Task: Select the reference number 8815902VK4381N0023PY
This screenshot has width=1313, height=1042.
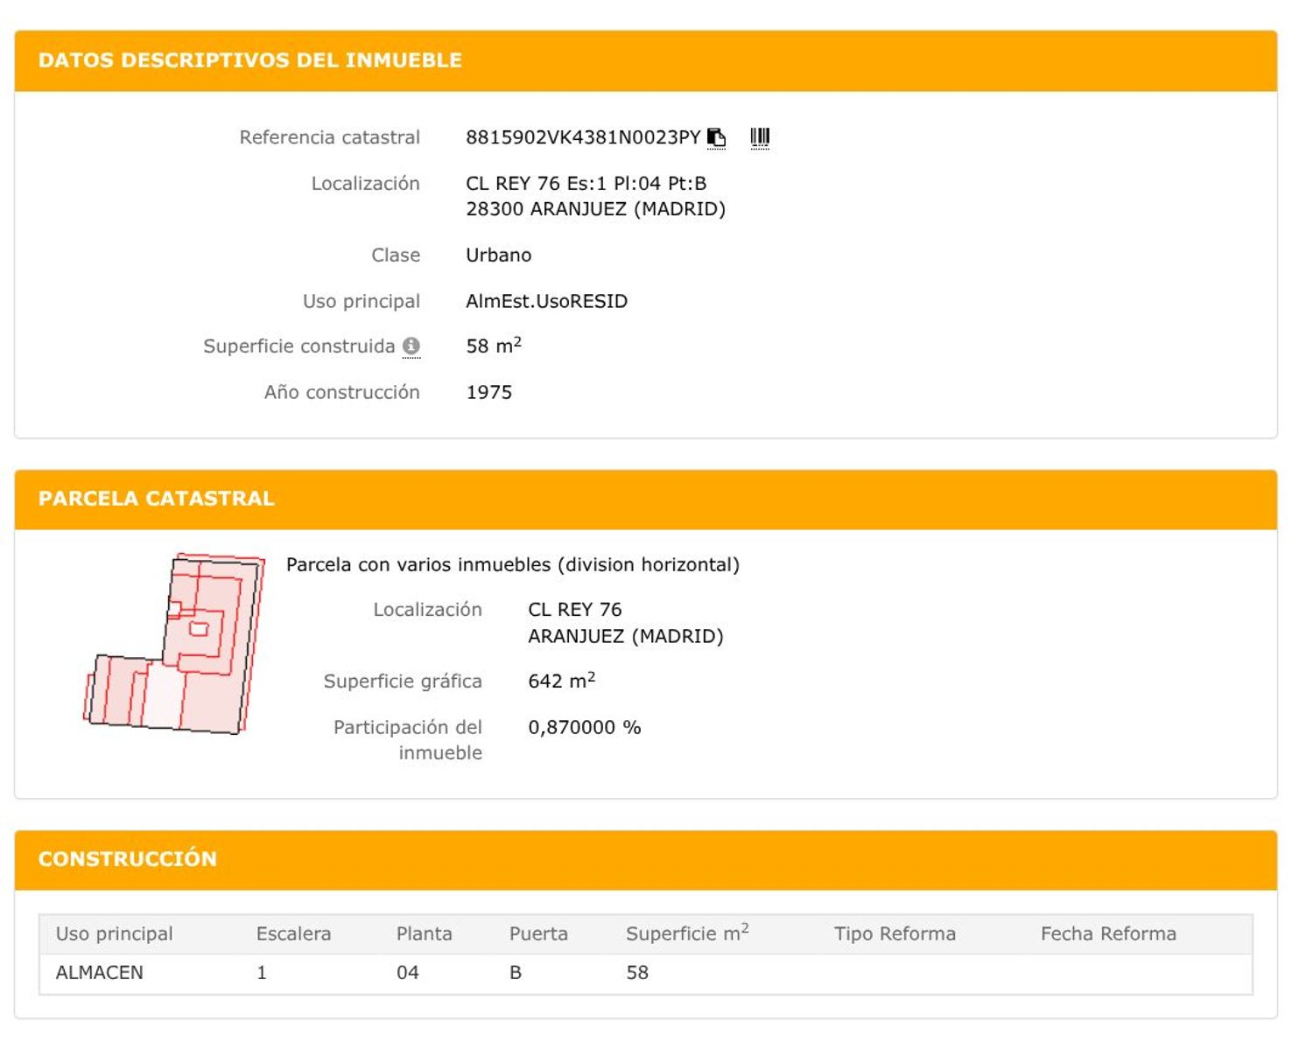Action: 582,137
